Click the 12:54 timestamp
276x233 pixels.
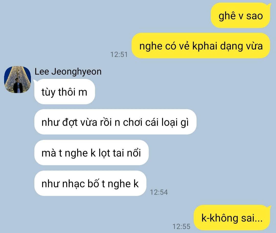point(159,192)
